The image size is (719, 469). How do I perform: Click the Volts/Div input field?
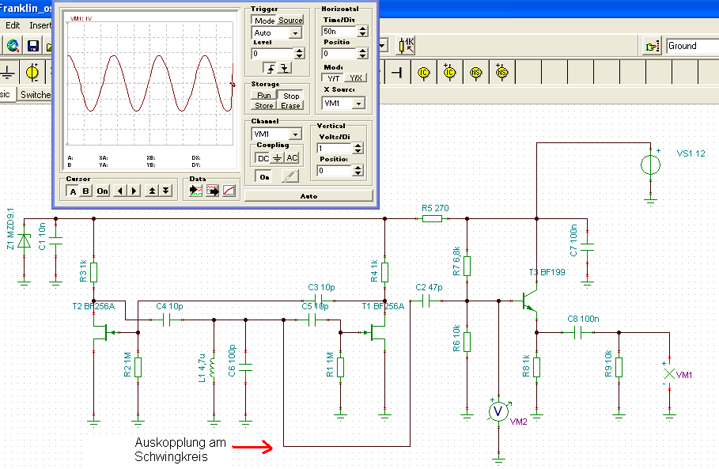[335, 148]
